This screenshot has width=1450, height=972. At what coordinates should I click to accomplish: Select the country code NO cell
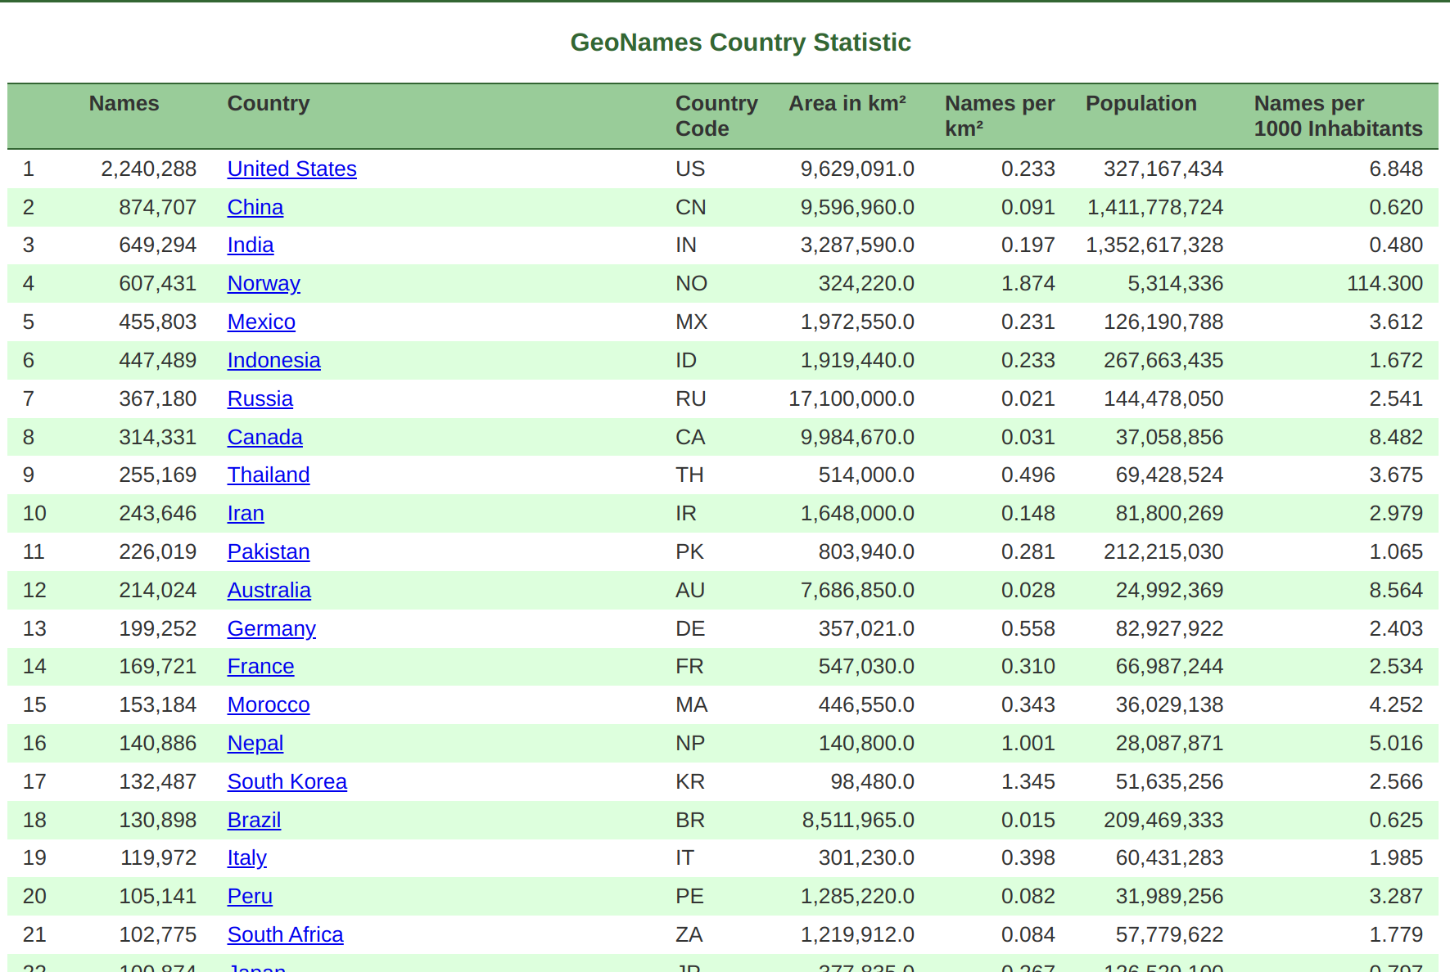(x=691, y=283)
